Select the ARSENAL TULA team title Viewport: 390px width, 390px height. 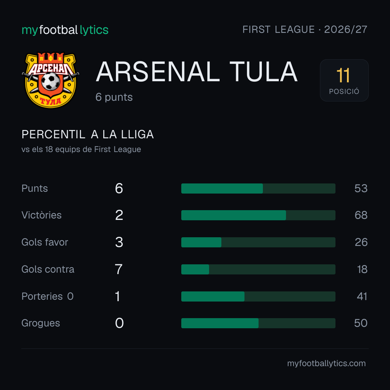point(197,71)
